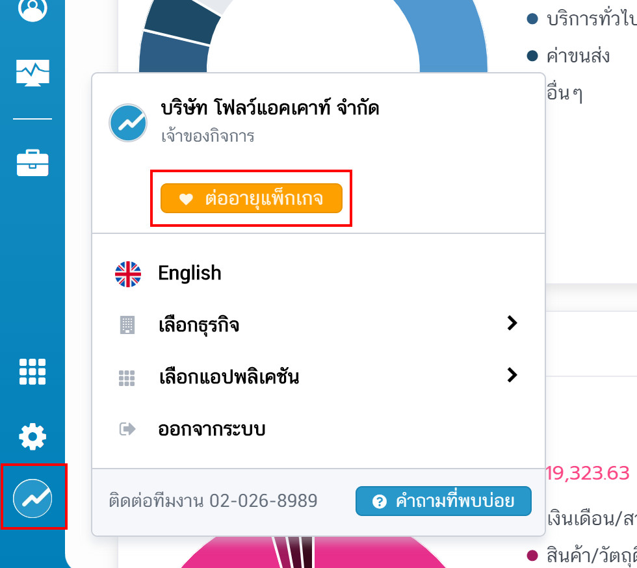Switch language to English
Viewport: 637px width, 568px height.
pyautogui.click(x=189, y=273)
